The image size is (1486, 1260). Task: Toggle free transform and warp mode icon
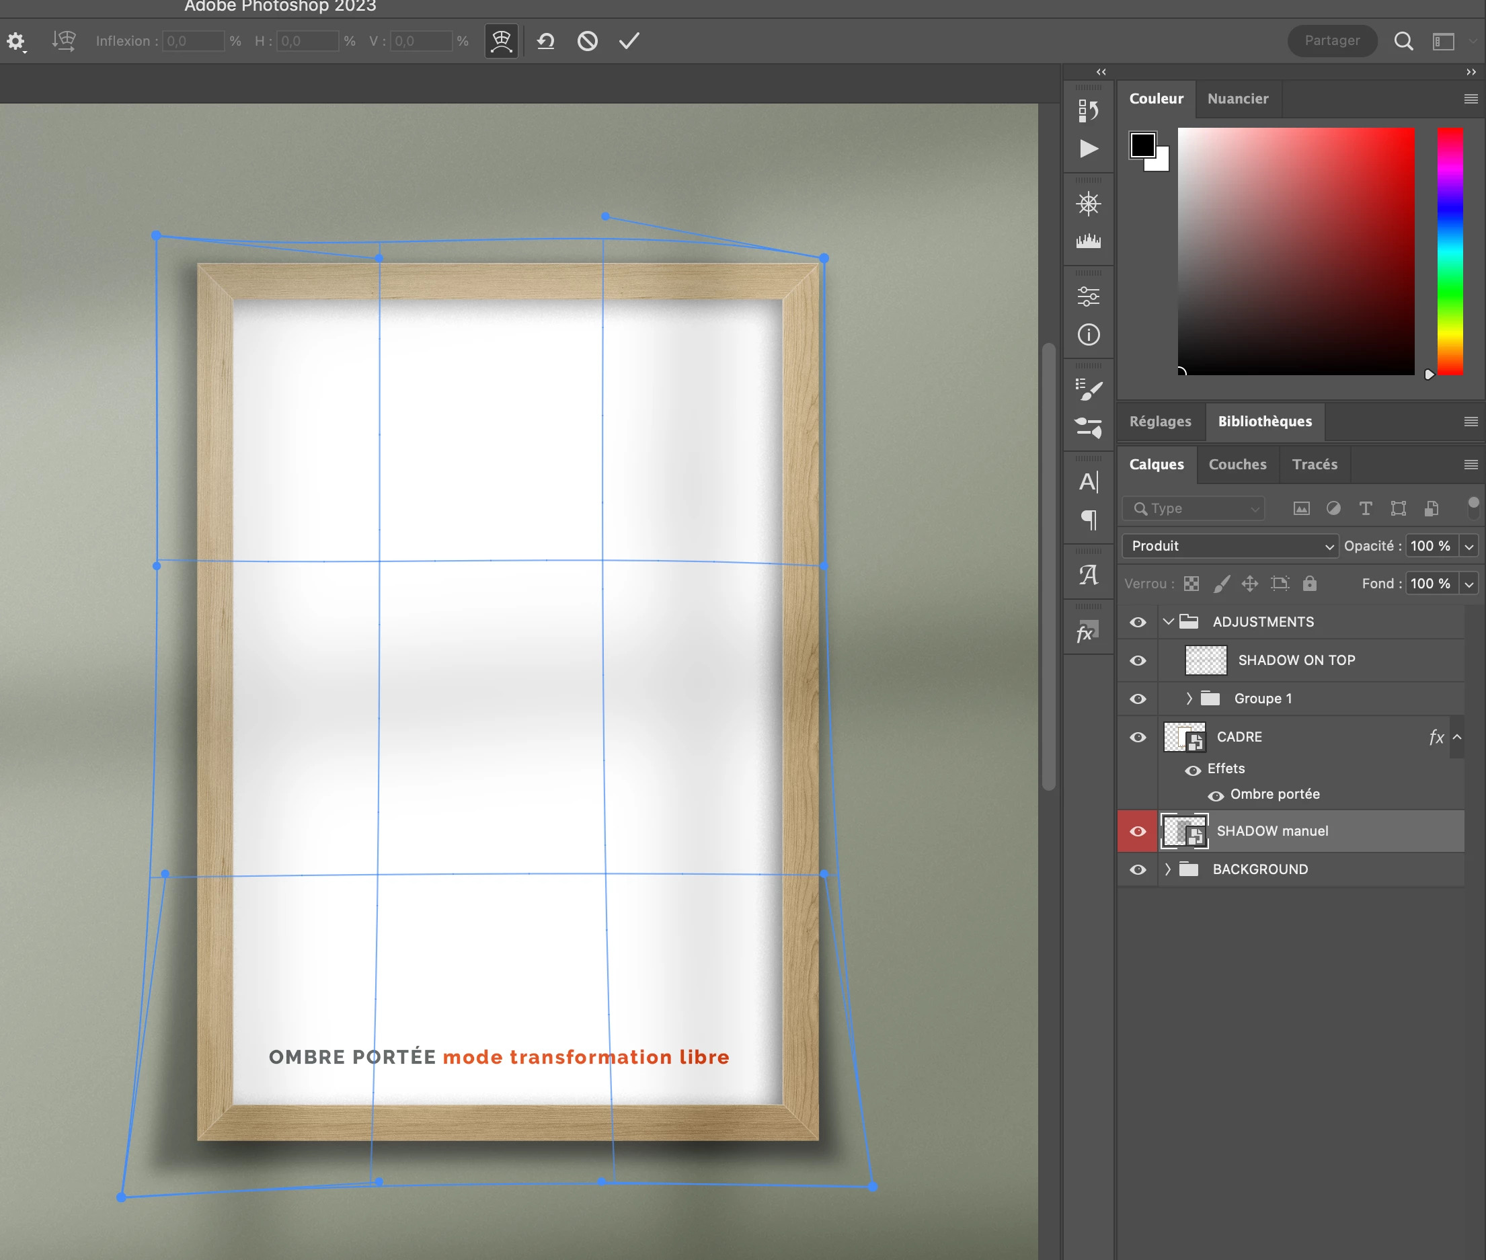[x=502, y=41]
